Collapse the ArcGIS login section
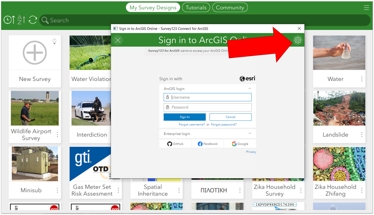Screen dimensions: 374x215 click(250, 88)
